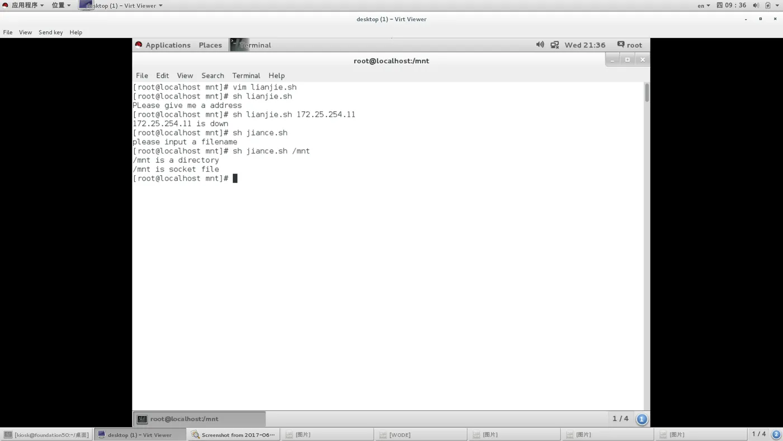The image size is (783, 441).
Task: Open the terminal's Search menu
Action: (x=213, y=76)
